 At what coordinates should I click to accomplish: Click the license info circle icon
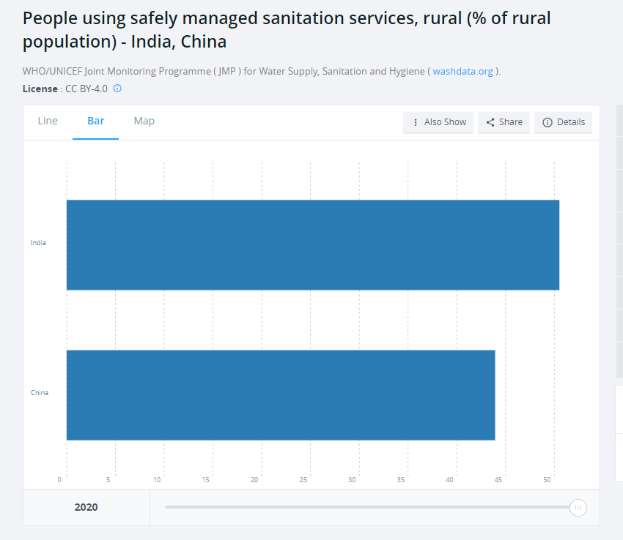(x=117, y=89)
